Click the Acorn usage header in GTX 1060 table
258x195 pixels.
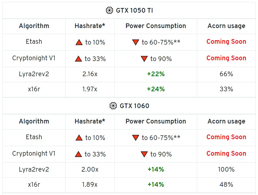tap(226, 122)
